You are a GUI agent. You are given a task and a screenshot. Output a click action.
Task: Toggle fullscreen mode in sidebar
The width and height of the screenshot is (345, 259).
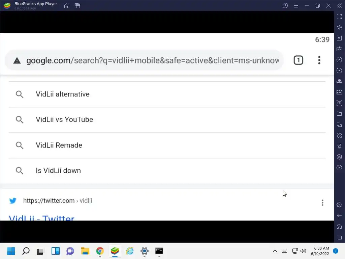coord(339,17)
